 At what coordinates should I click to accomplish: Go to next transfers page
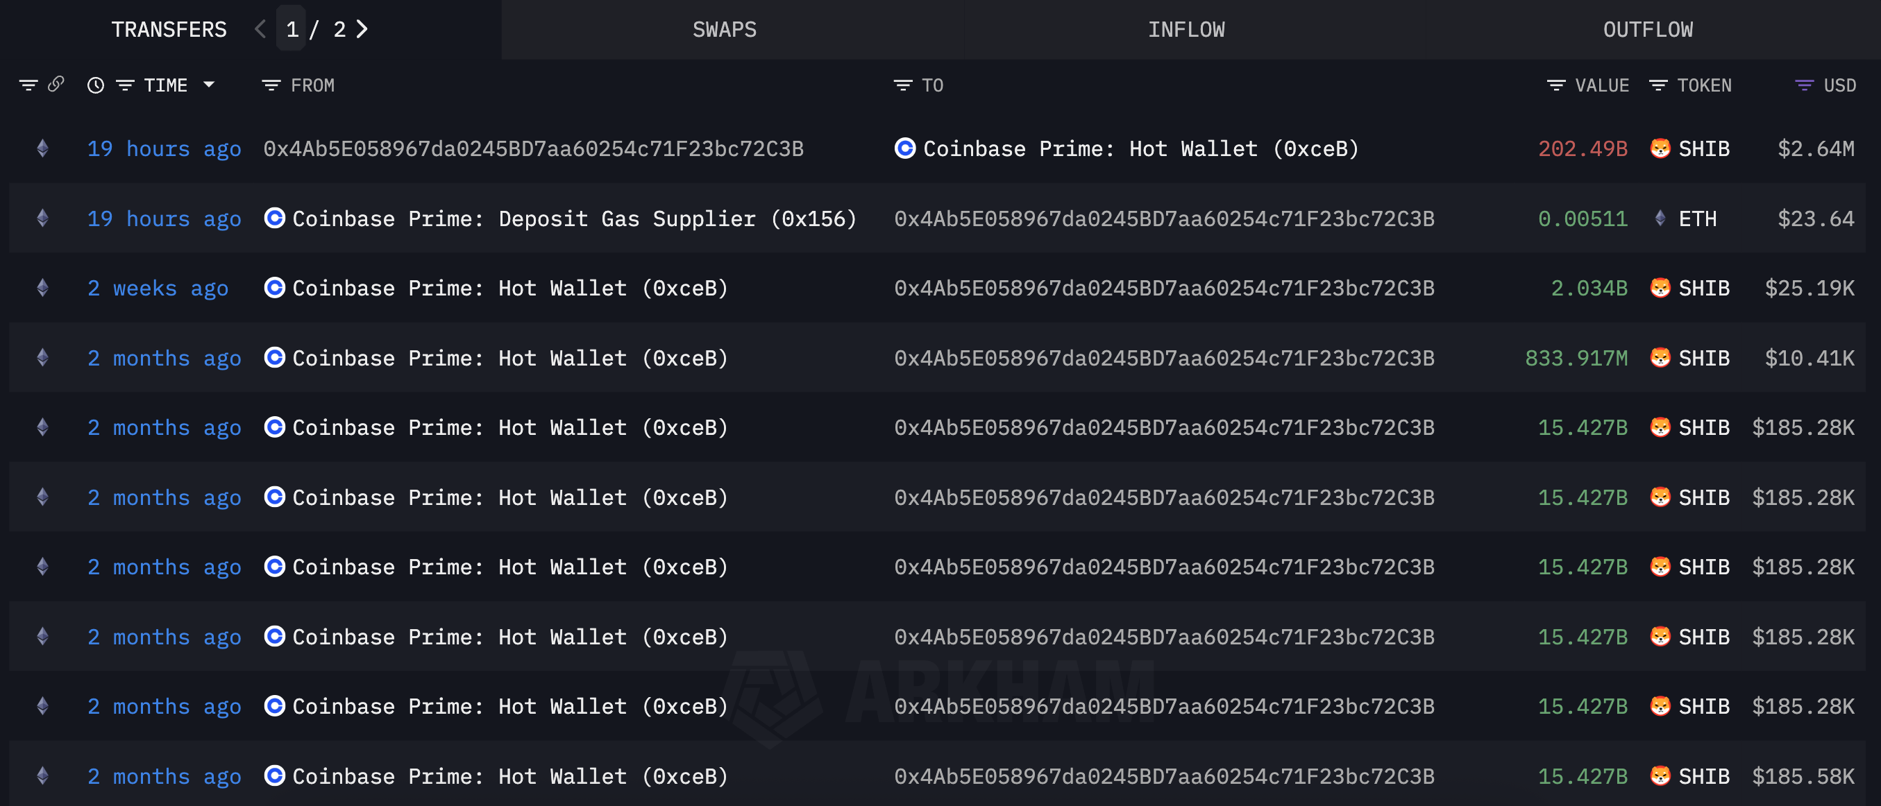coord(362,29)
